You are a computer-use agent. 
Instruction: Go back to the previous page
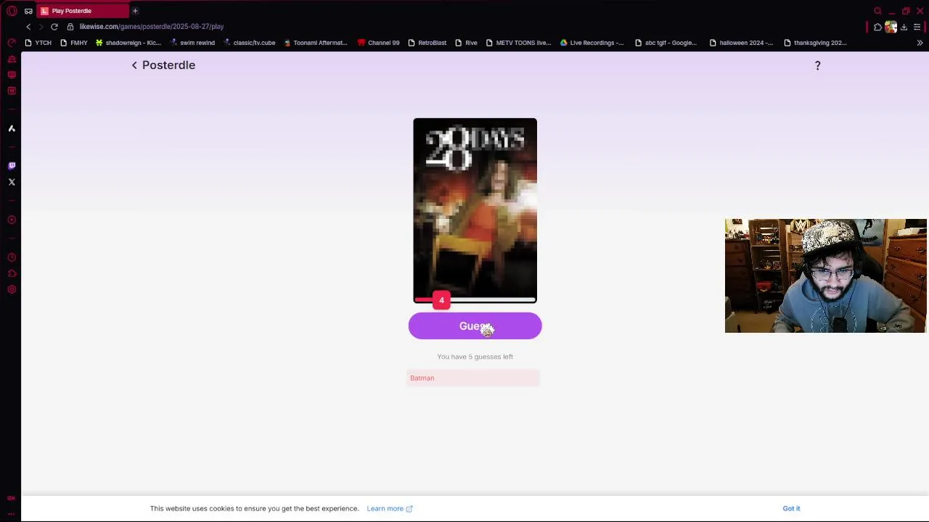(28, 27)
